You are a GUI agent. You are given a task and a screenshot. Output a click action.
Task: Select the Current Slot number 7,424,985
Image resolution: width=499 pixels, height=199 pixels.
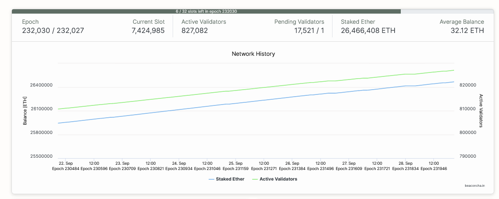148,31
